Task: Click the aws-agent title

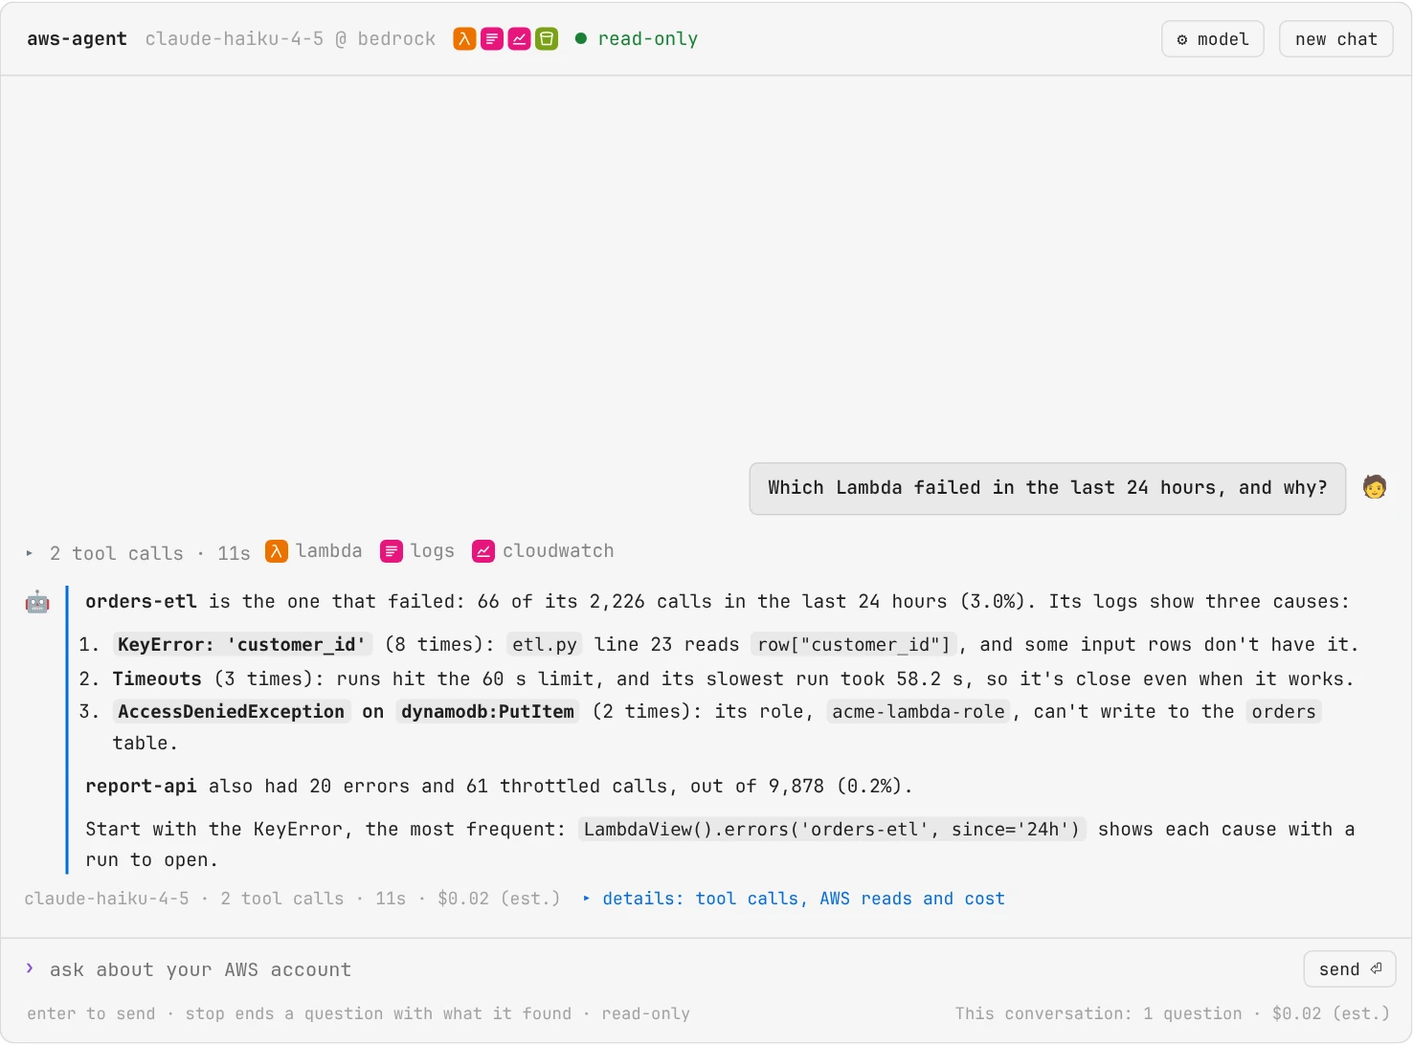Action: (x=77, y=39)
